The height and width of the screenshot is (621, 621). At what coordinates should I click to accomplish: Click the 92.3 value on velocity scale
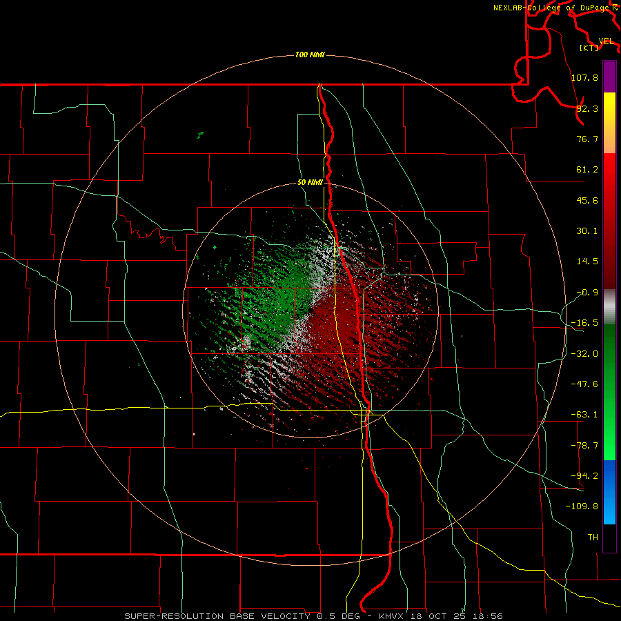pos(587,108)
